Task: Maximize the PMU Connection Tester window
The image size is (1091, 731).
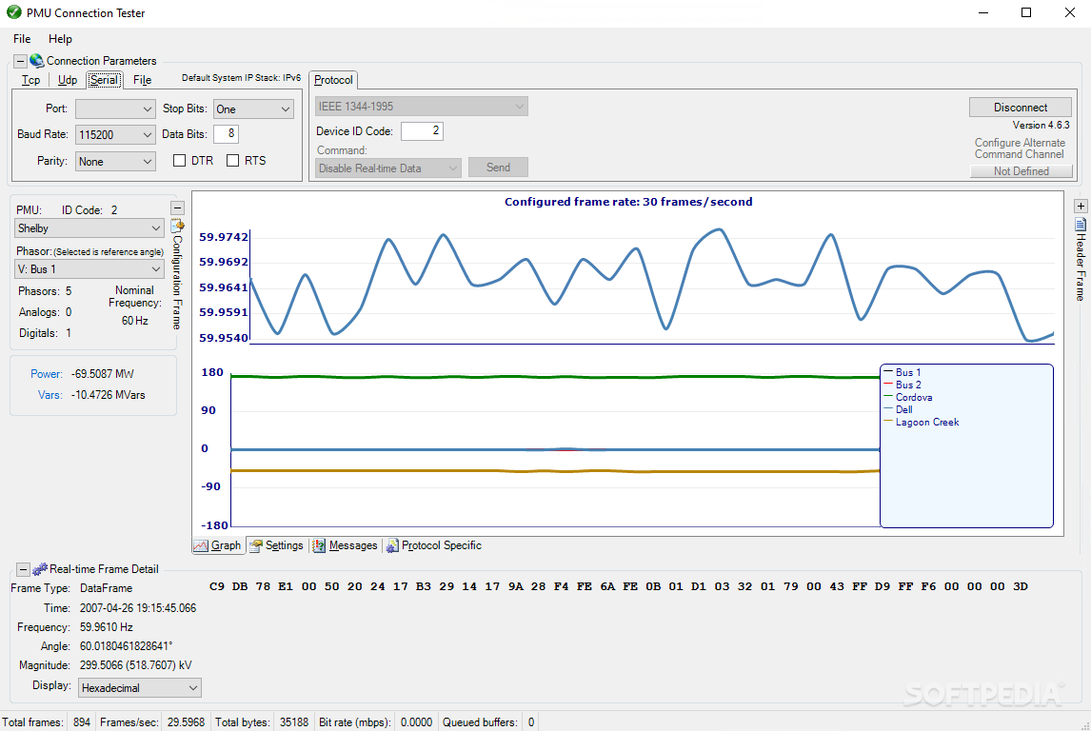Action: click(x=1026, y=12)
